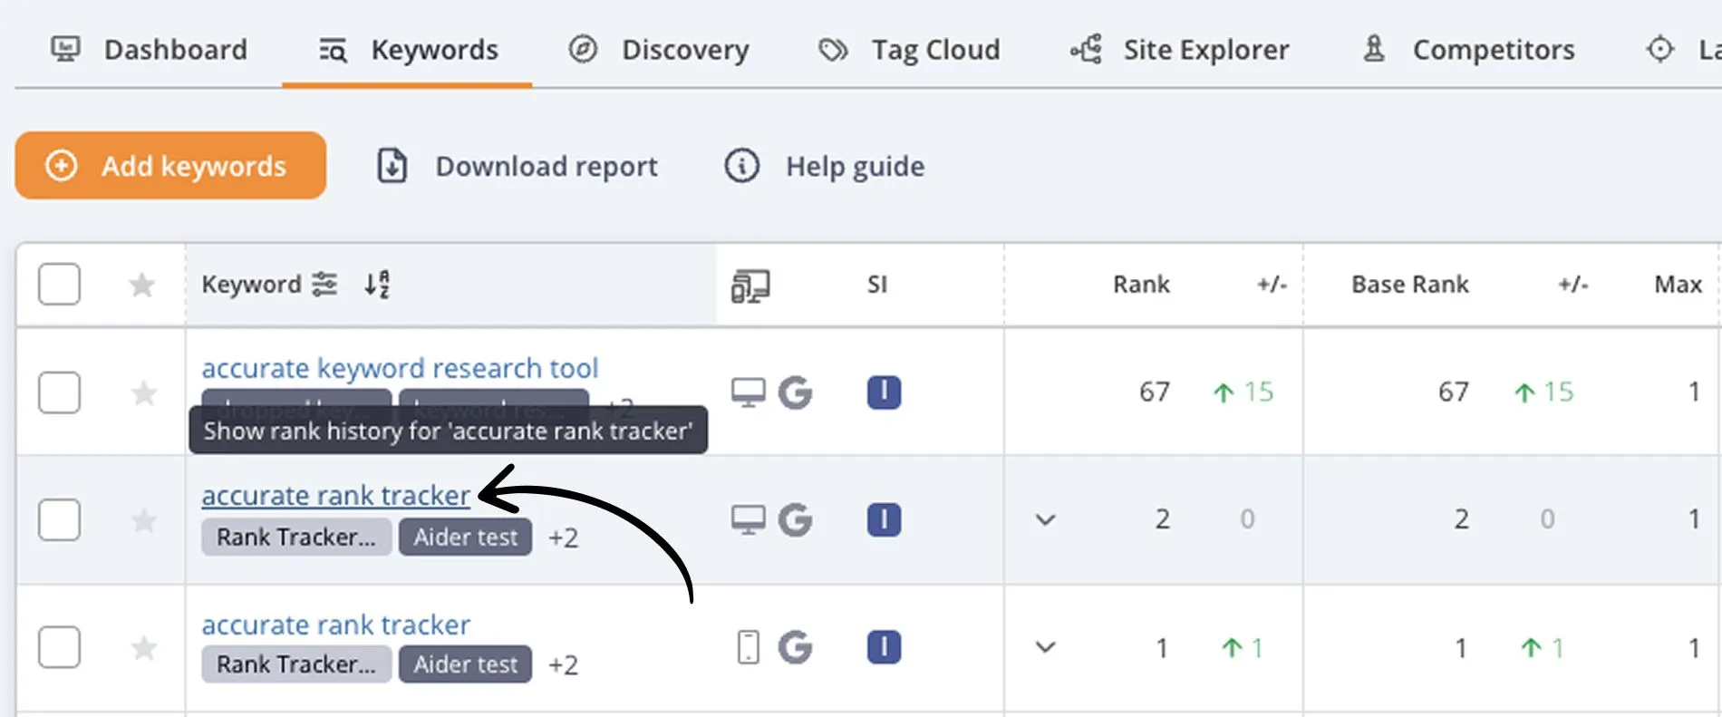Open the underlined 'accurate rank tracker' keyword link

point(335,496)
